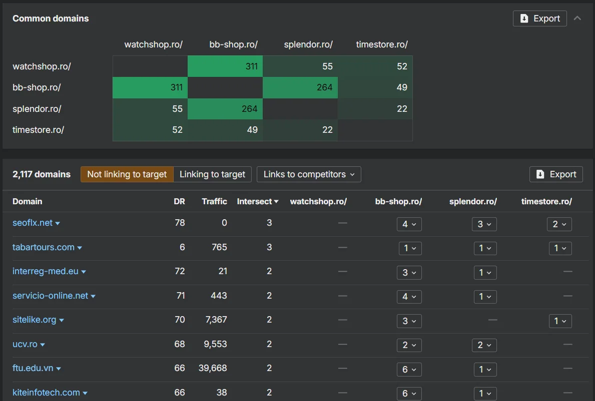This screenshot has width=595, height=401.
Task: Click matrix cell 22 in timestore.ro row
Action: pyautogui.click(x=300, y=130)
